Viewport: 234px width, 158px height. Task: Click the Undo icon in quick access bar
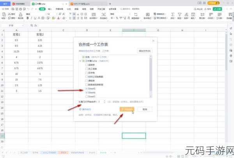(x=28, y=9)
